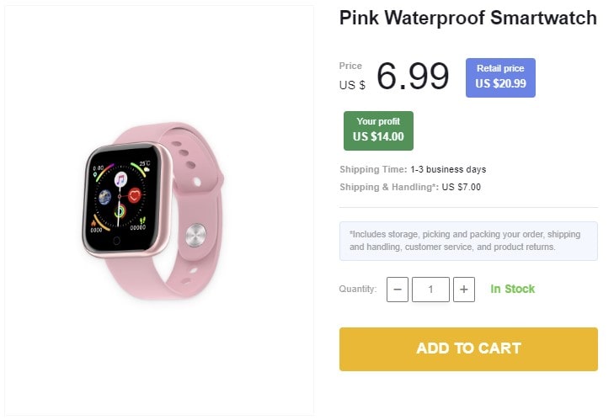
Task: Click the globe icon on watch face
Action: click(x=105, y=198)
